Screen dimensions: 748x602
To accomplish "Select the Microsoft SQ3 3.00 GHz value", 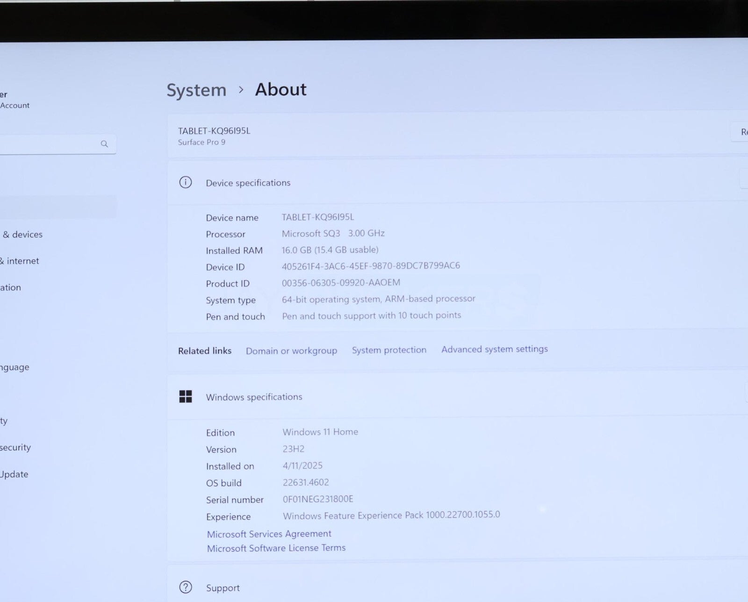I will (x=333, y=233).
